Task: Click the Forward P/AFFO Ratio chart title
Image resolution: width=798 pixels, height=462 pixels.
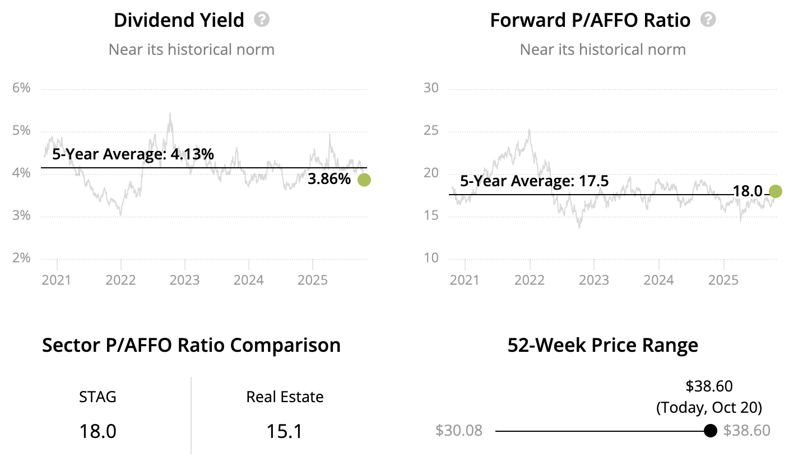Action: [590, 21]
